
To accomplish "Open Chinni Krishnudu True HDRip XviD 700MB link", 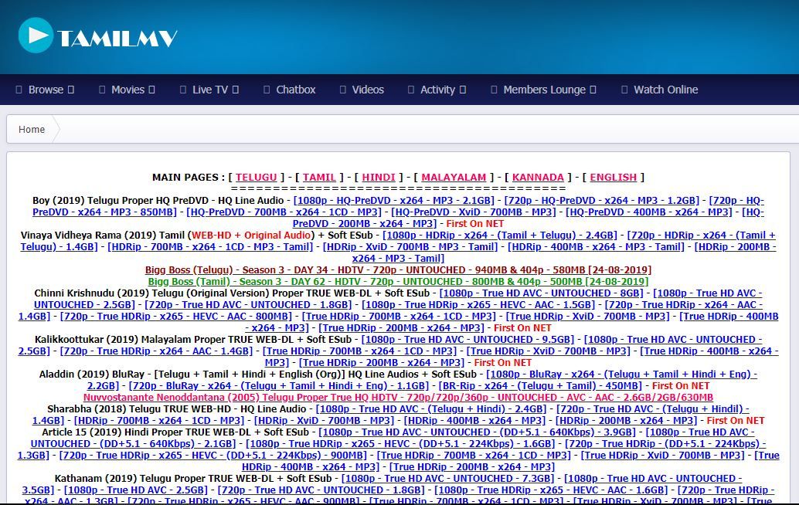I will click(587, 317).
